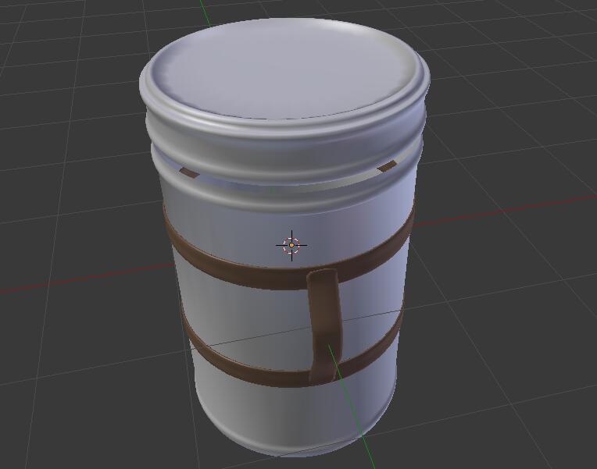Click the 3D cursor crosshair on the barrel
Image resolution: width=597 pixels, height=469 pixels.
click(x=291, y=245)
